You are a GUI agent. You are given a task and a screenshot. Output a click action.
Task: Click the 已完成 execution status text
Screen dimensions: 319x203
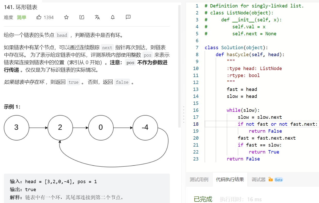point(203,199)
